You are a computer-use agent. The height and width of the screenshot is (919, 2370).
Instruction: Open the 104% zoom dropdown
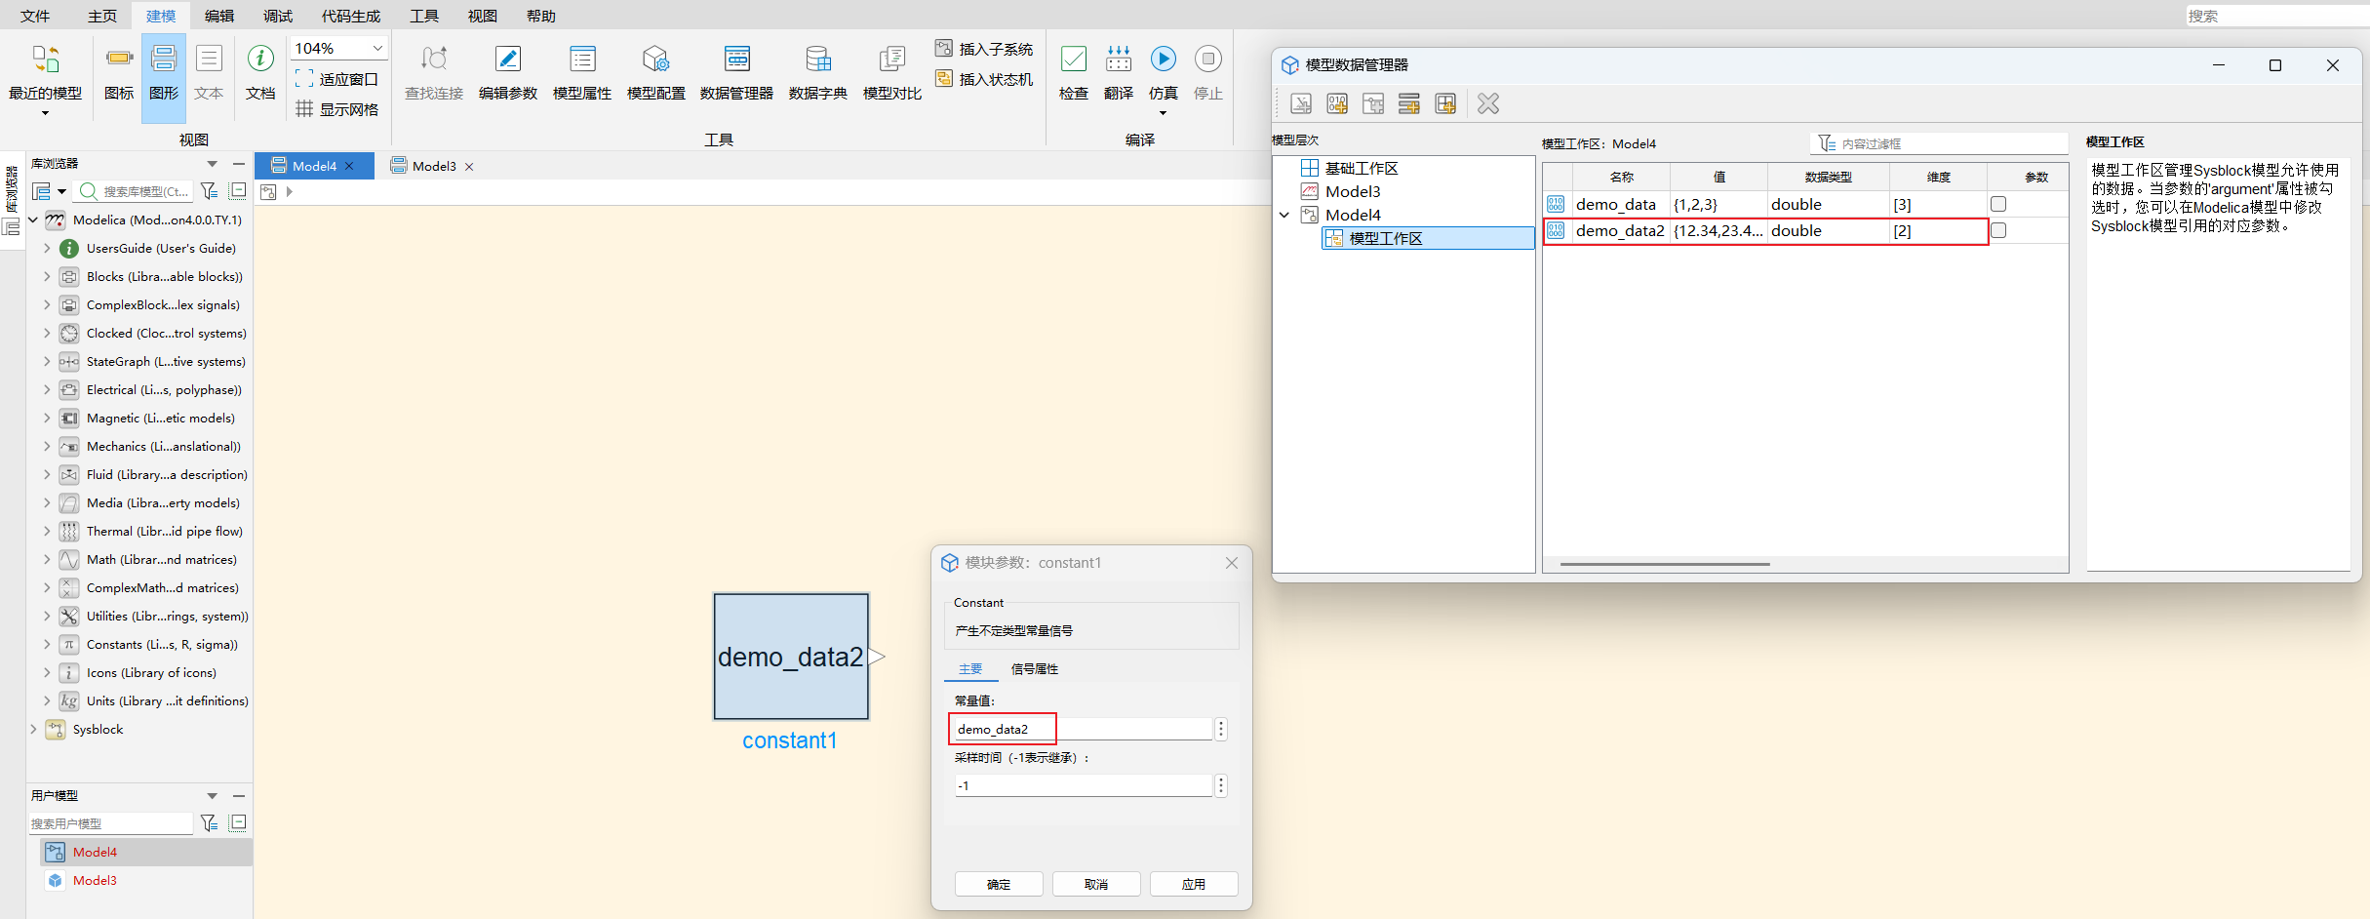coord(377,48)
